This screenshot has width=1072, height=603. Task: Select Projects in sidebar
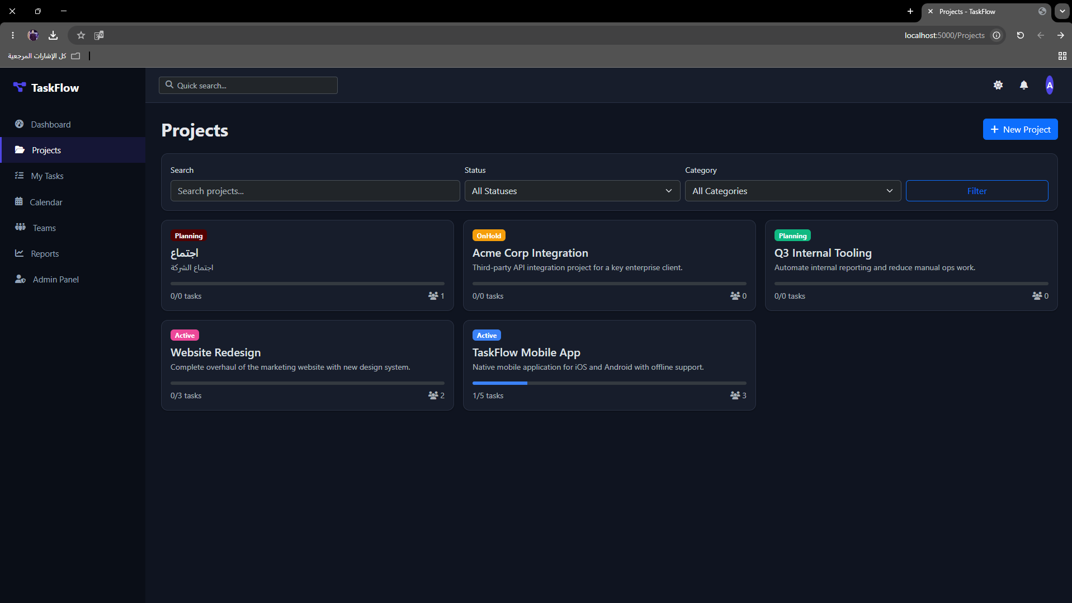click(x=73, y=150)
